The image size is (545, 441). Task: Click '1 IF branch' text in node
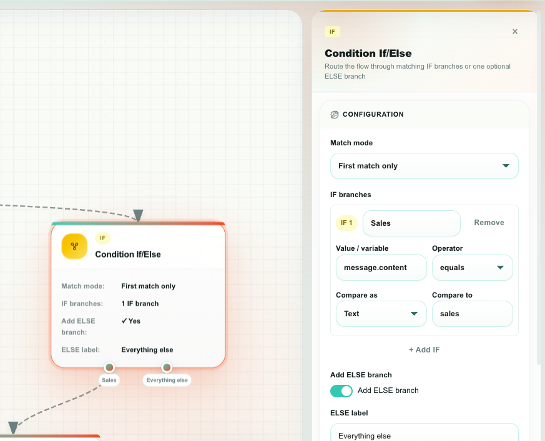pos(140,304)
